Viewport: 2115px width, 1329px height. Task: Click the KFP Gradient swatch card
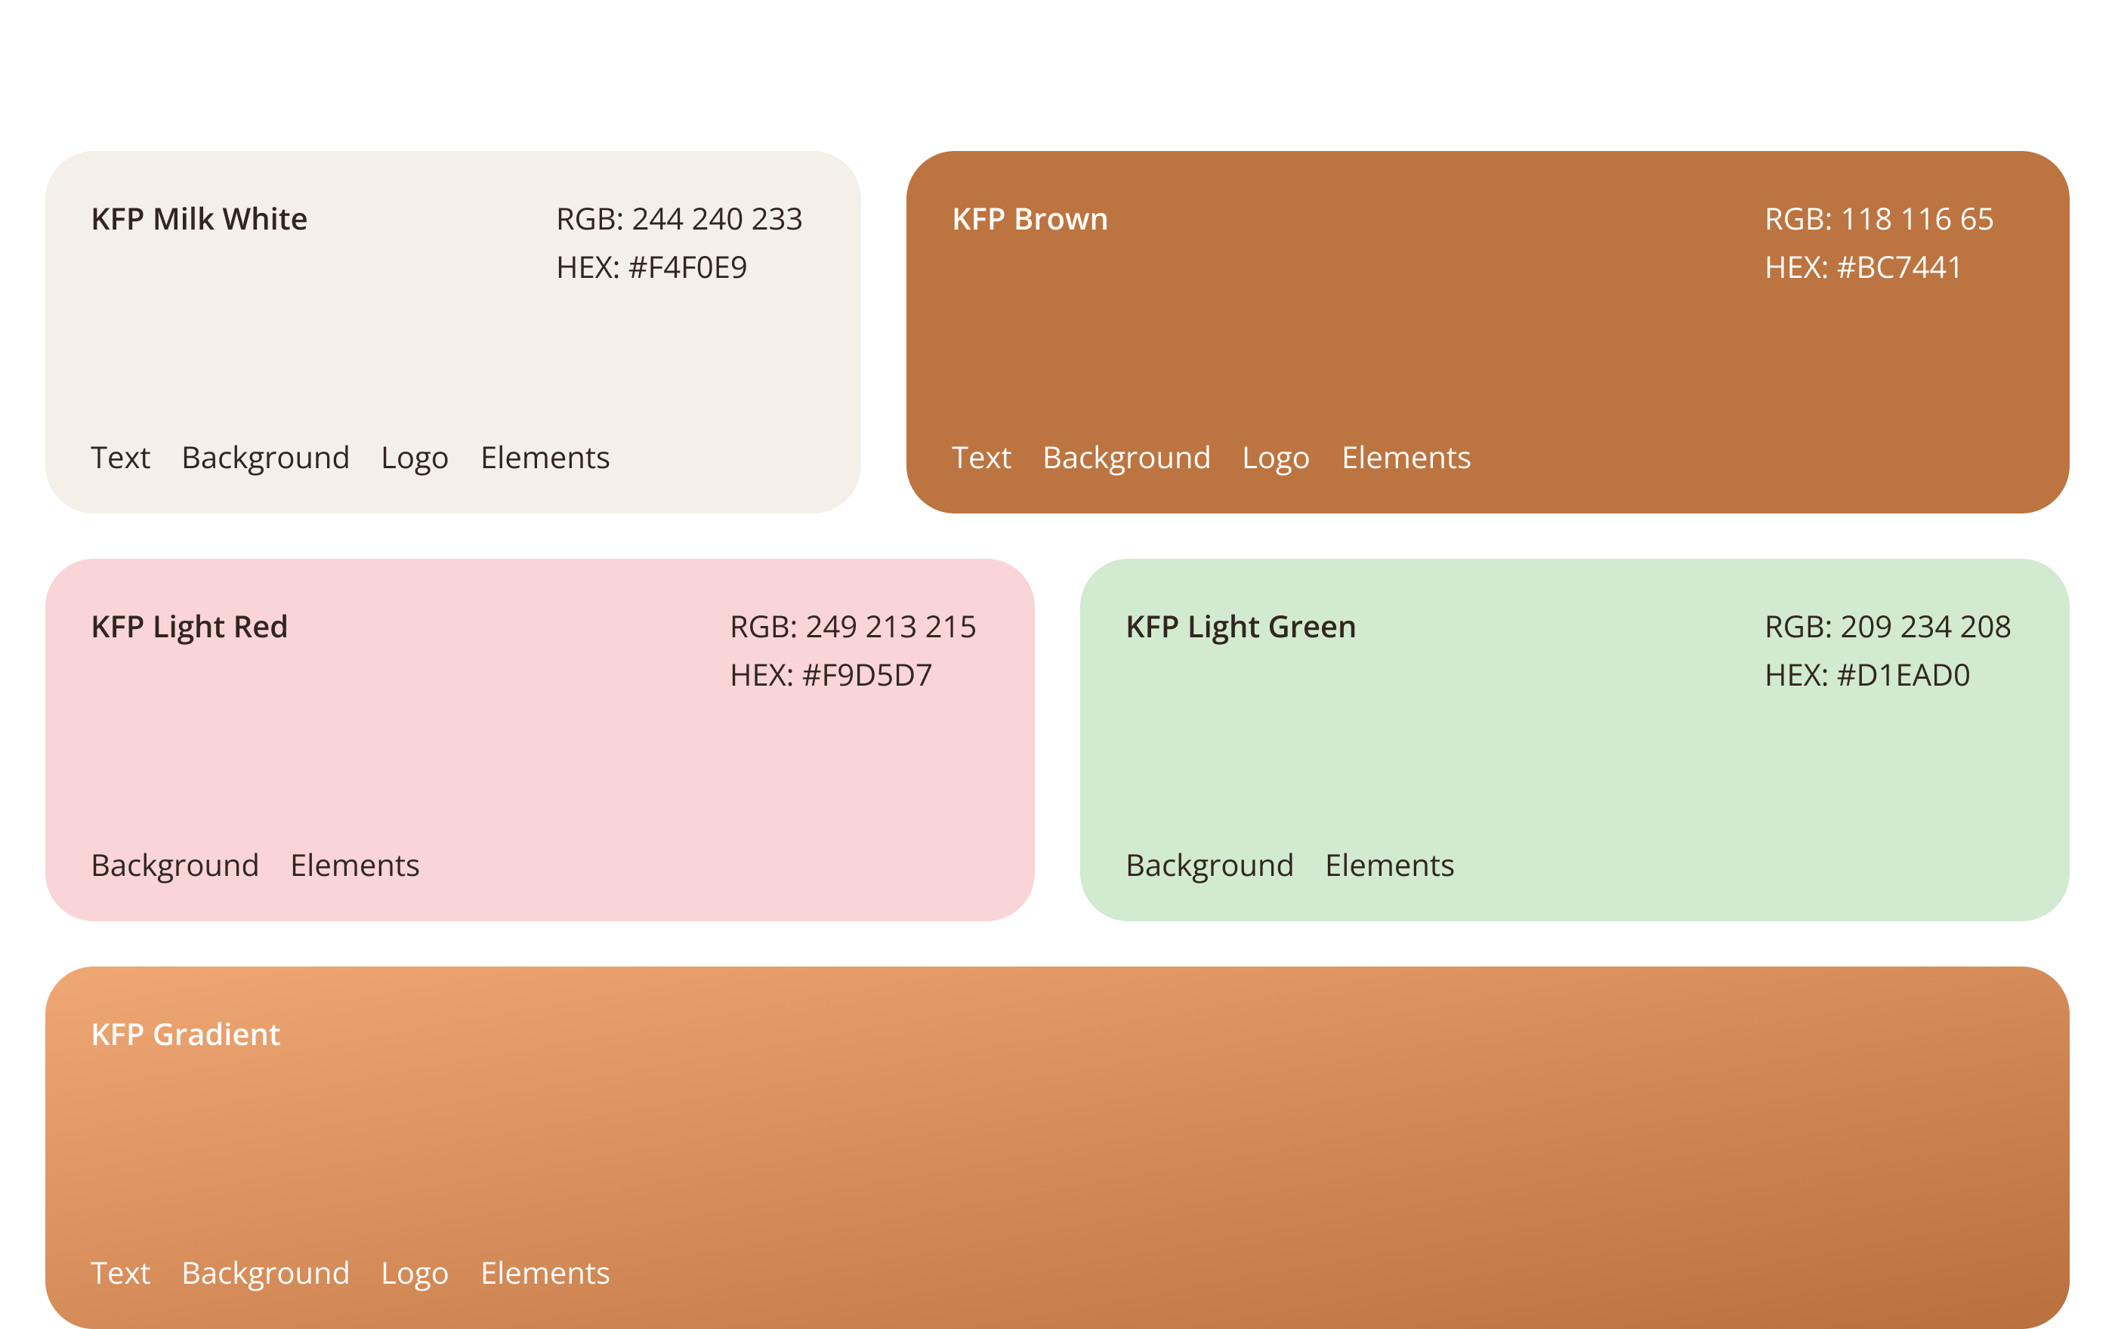[1057, 1150]
